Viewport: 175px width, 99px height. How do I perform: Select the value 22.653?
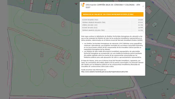(140, 22)
